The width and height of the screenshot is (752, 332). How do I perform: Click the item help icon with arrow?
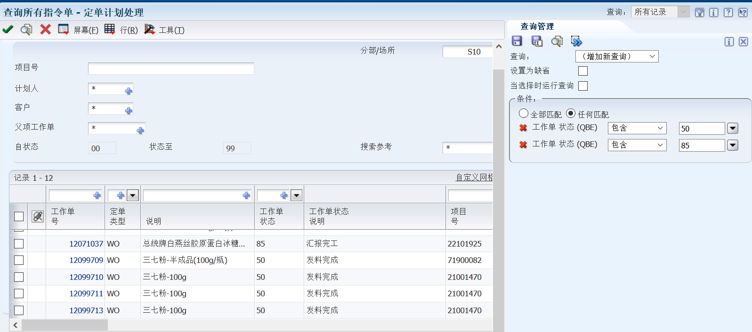(x=743, y=13)
